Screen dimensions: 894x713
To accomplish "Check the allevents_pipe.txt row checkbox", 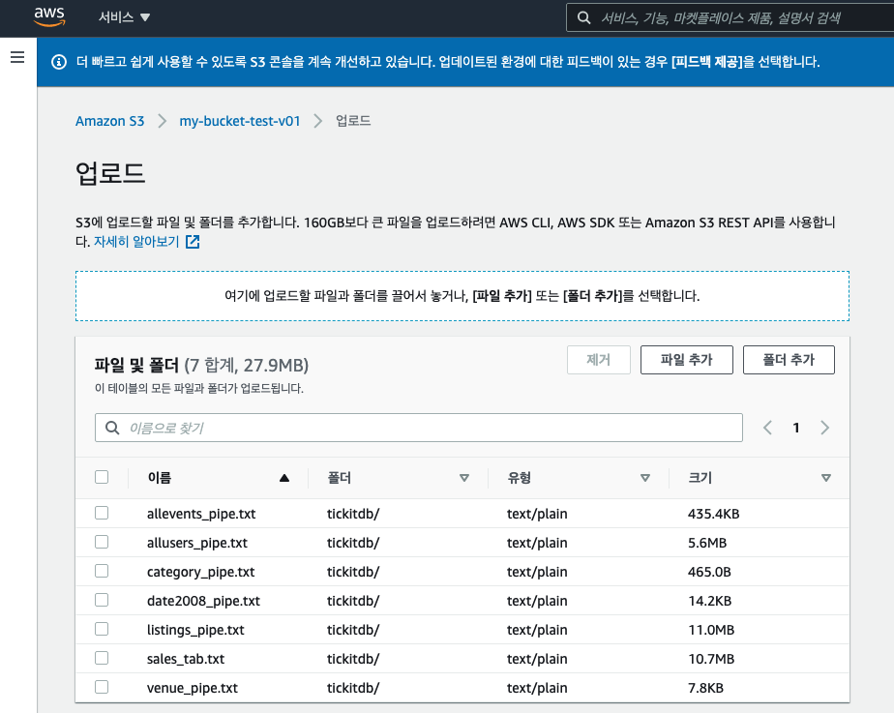I will pyautogui.click(x=102, y=513).
